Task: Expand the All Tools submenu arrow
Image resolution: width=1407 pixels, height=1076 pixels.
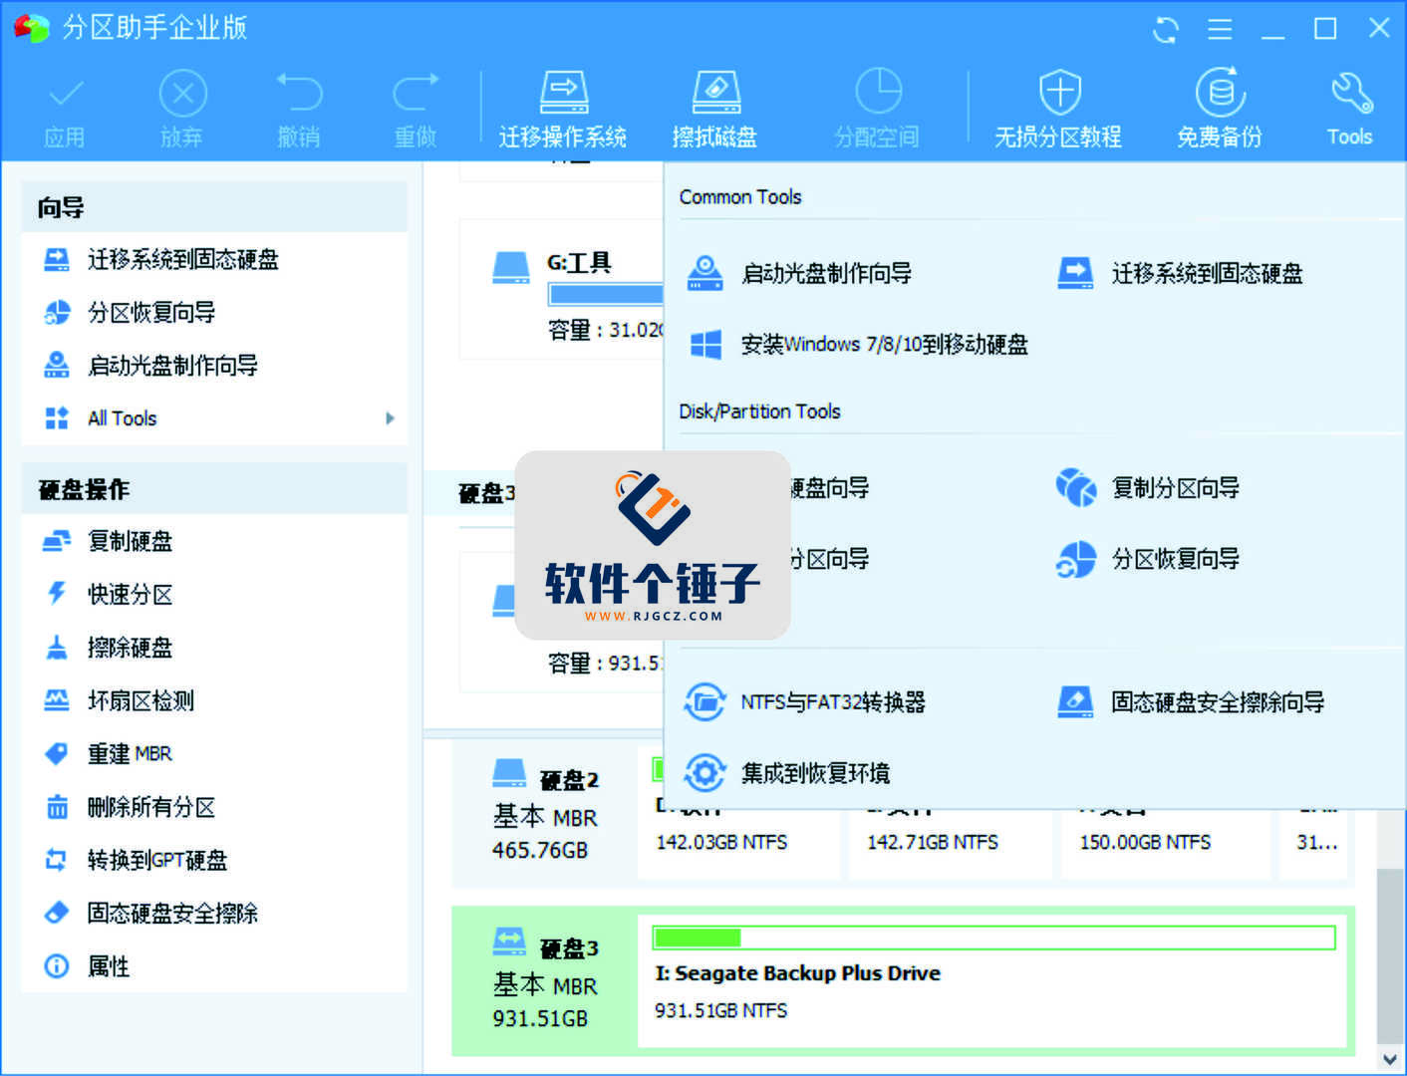Action: [390, 418]
